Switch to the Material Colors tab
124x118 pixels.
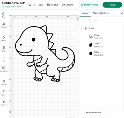point(100,13)
